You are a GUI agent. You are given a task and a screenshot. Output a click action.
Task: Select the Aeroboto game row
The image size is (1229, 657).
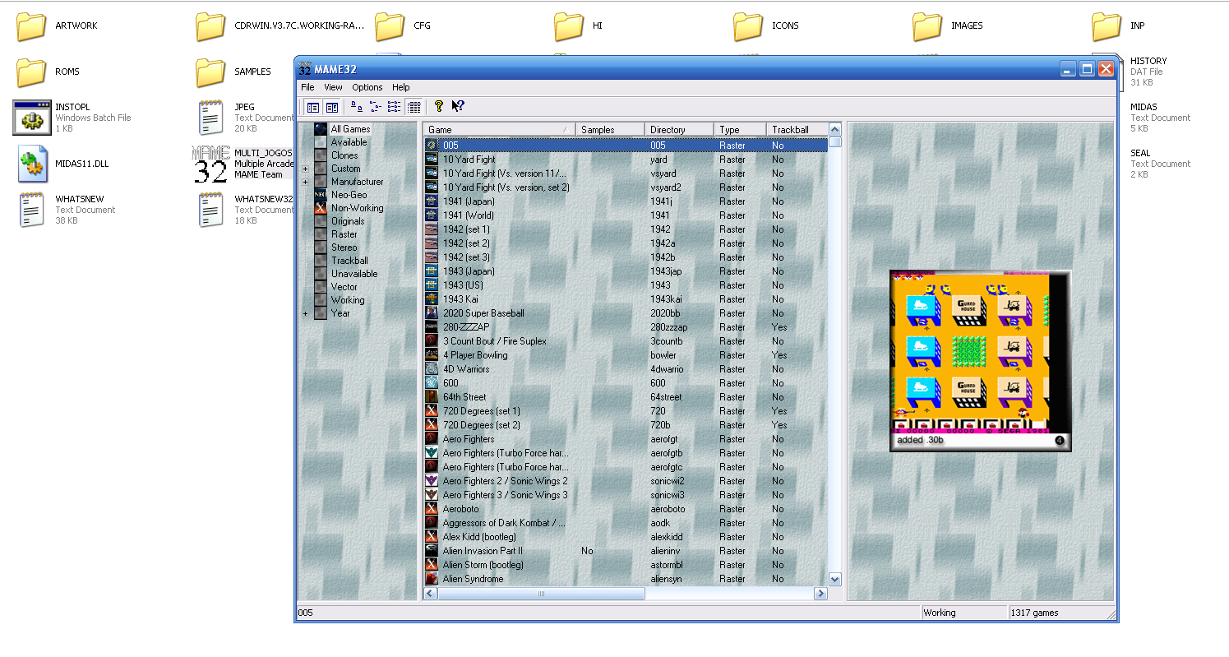tap(626, 509)
